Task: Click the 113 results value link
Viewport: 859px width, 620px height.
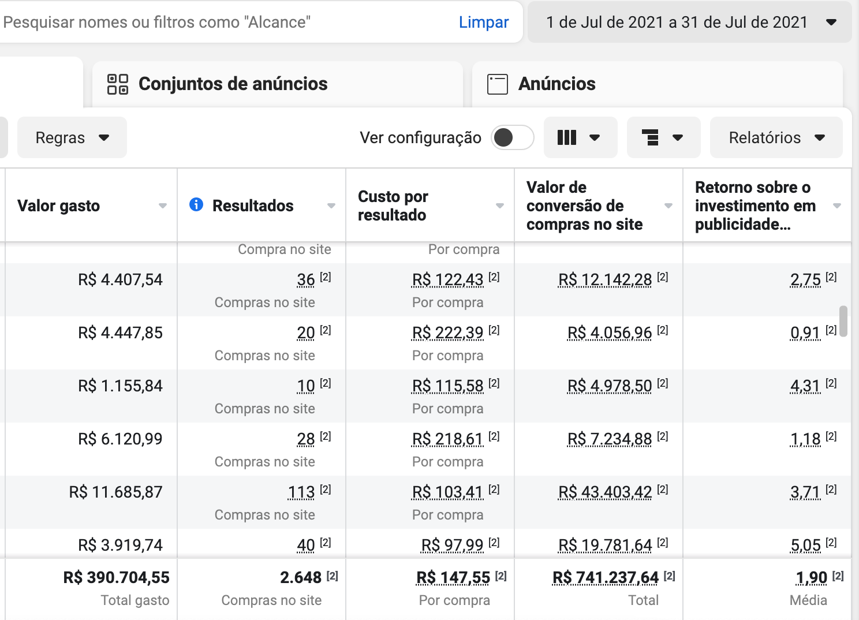Action: (x=301, y=492)
